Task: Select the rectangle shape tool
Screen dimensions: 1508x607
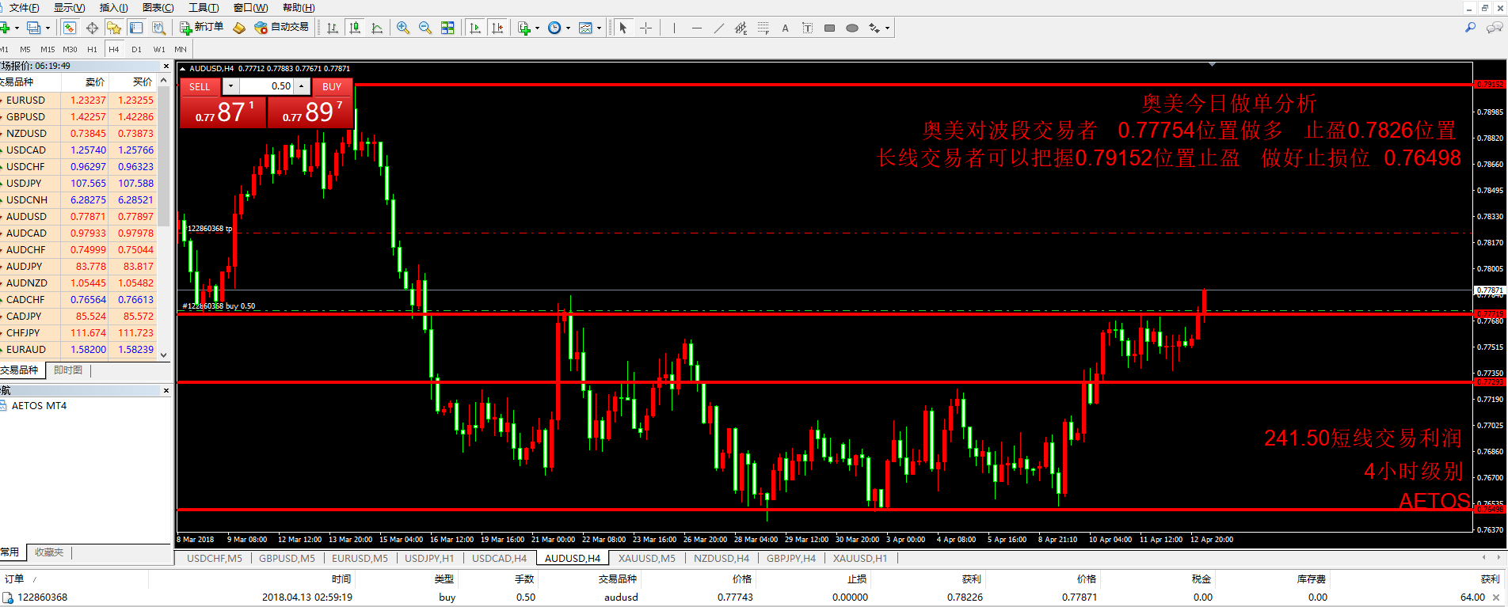Action: 829,28
